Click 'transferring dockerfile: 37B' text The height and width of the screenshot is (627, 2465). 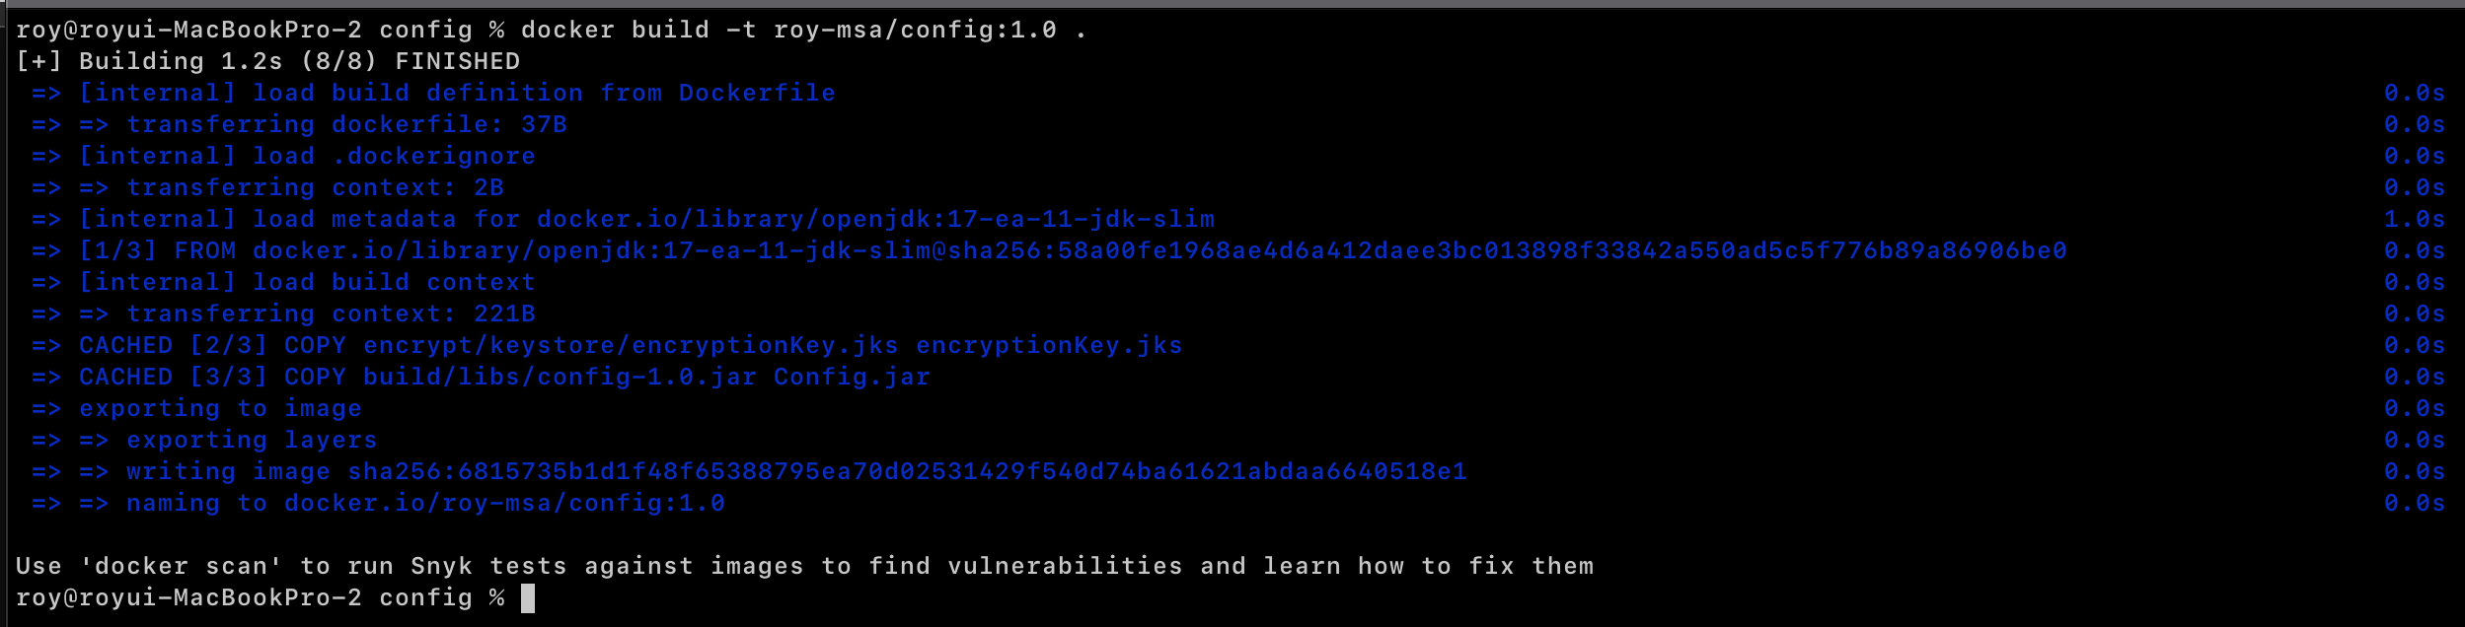click(x=346, y=124)
